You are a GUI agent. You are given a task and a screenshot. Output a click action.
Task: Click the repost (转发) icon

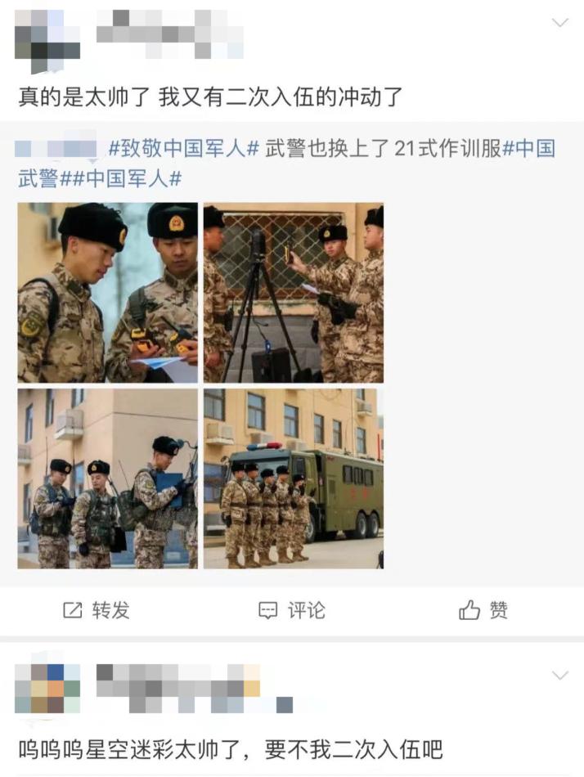point(72,610)
